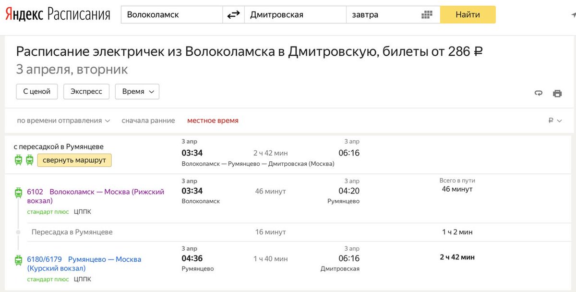
Task: Open the Яндекс Расписания logo link
Action: pyautogui.click(x=58, y=14)
